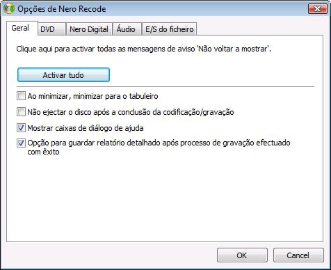Click the Nero Recode disc icon in title bar
Viewport: 331px width, 270px height.
tap(9, 9)
